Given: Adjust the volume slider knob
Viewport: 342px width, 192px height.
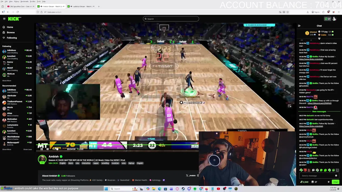Looking at the screenshot, I should coord(57,149).
